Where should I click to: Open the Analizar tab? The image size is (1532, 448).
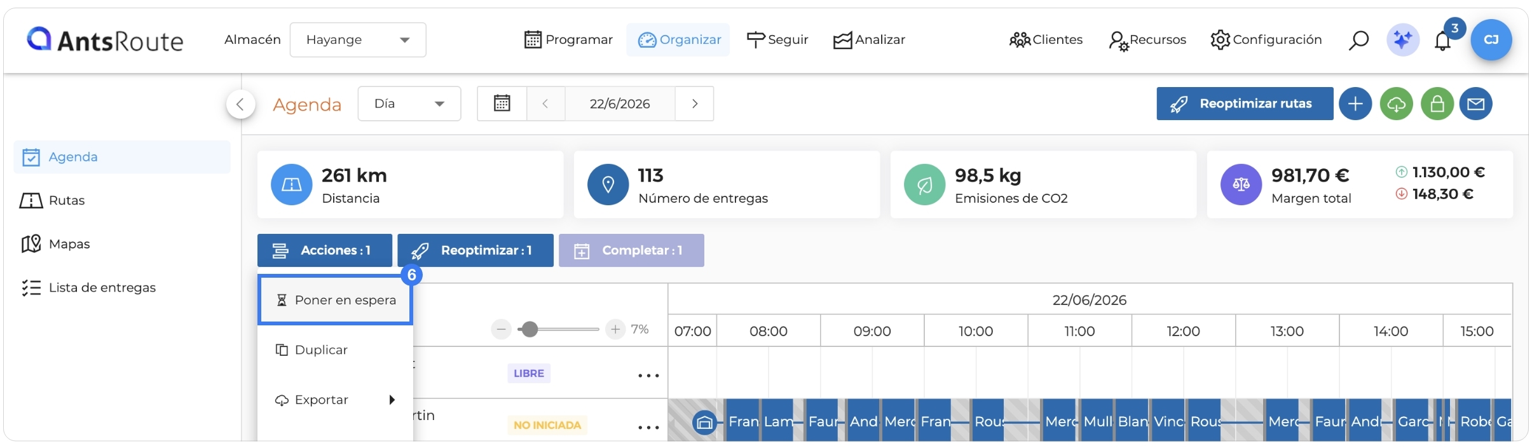869,40
